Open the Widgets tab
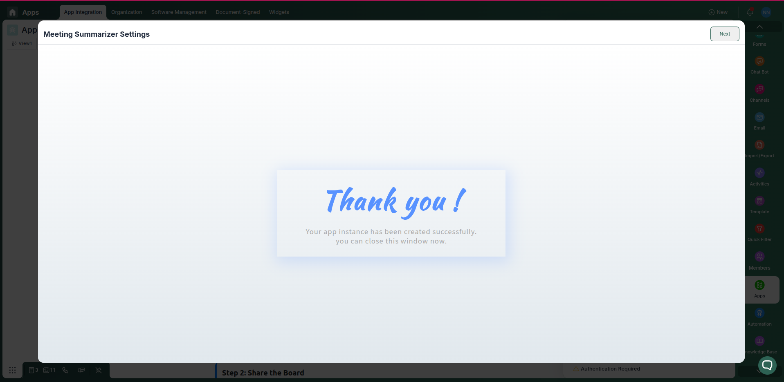 point(279,12)
